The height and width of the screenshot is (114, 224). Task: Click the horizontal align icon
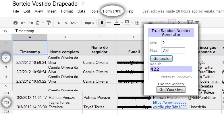coord(150,23)
